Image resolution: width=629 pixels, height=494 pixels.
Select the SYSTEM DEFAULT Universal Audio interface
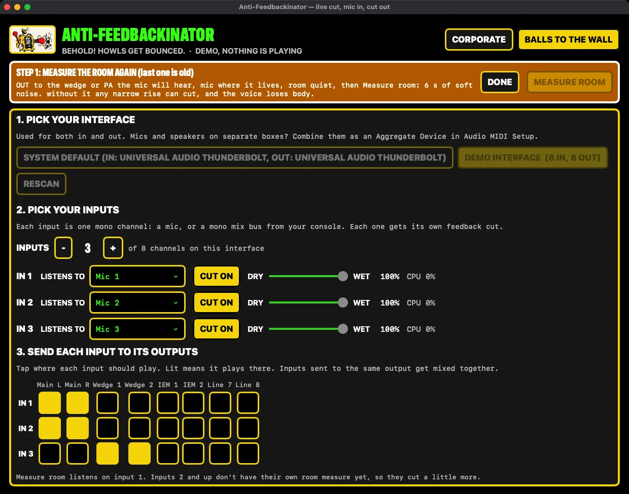pos(234,158)
